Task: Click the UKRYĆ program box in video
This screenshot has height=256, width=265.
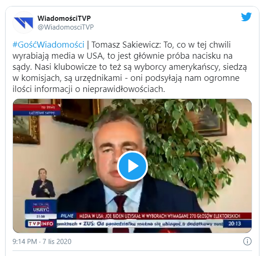Action: [41, 209]
